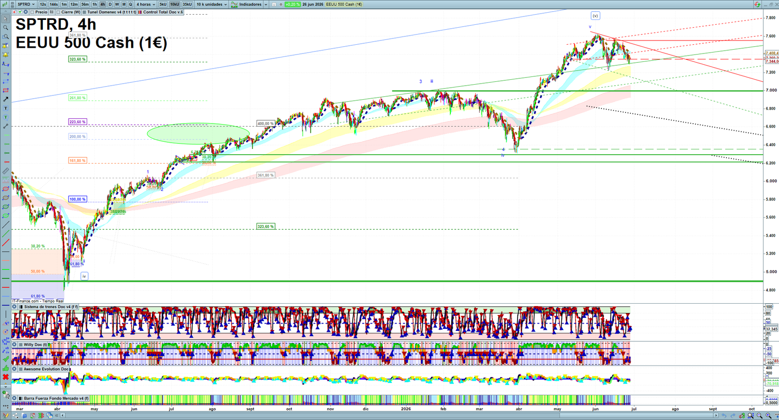
Task: Open the 4 horas timeframe dropdown
Action: pyautogui.click(x=146, y=4)
